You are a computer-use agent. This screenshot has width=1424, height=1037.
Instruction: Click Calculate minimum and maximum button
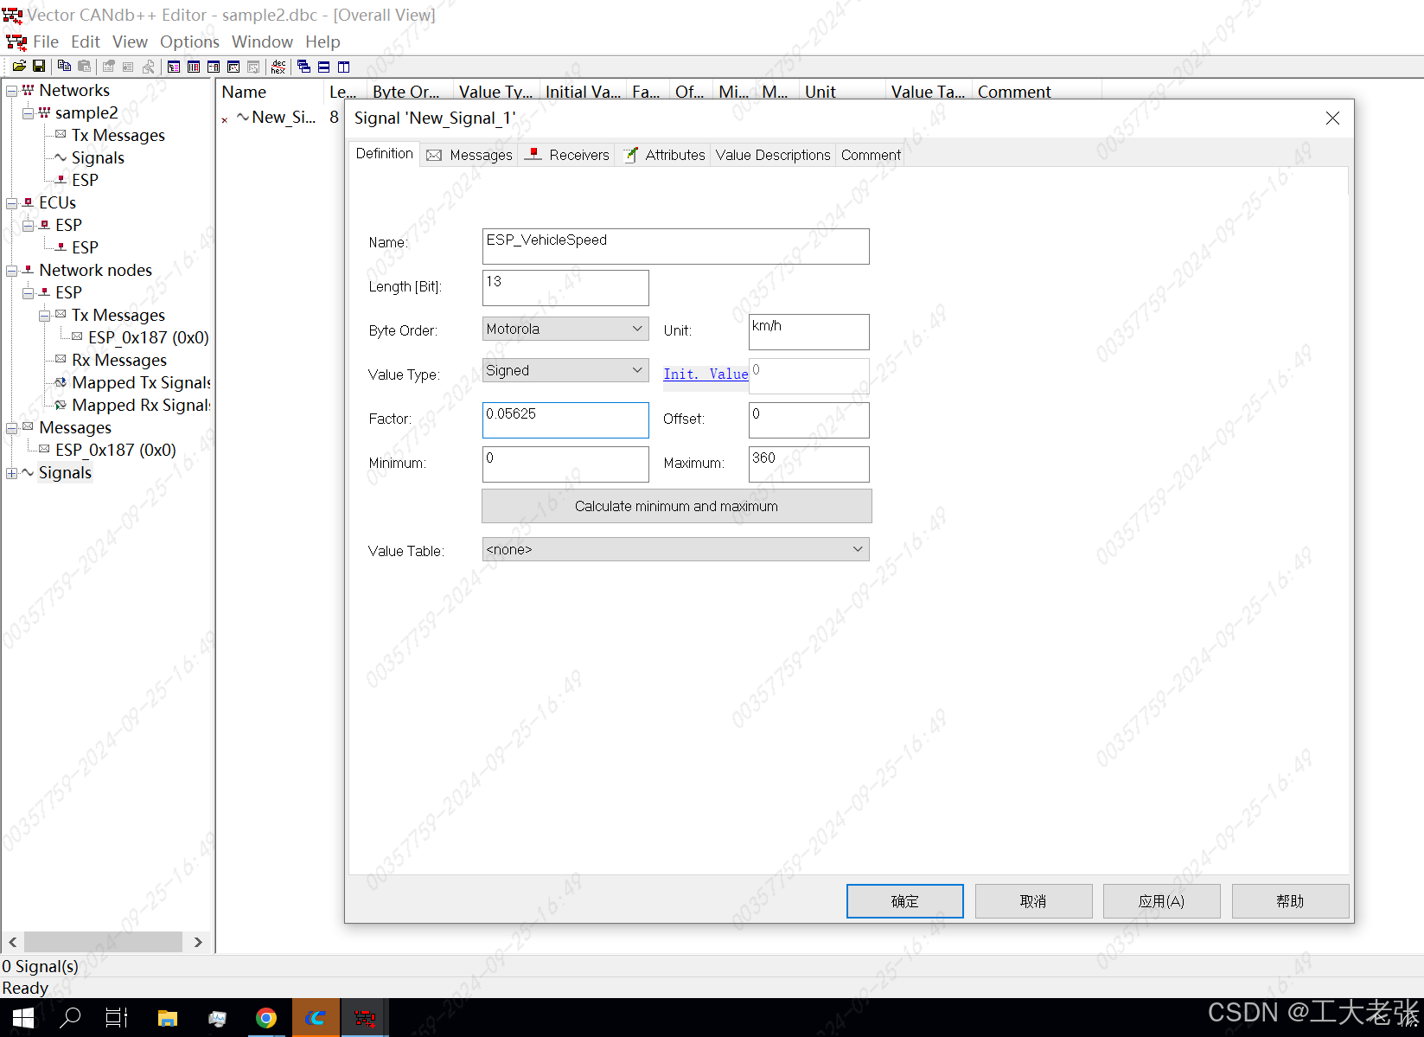coord(676,506)
